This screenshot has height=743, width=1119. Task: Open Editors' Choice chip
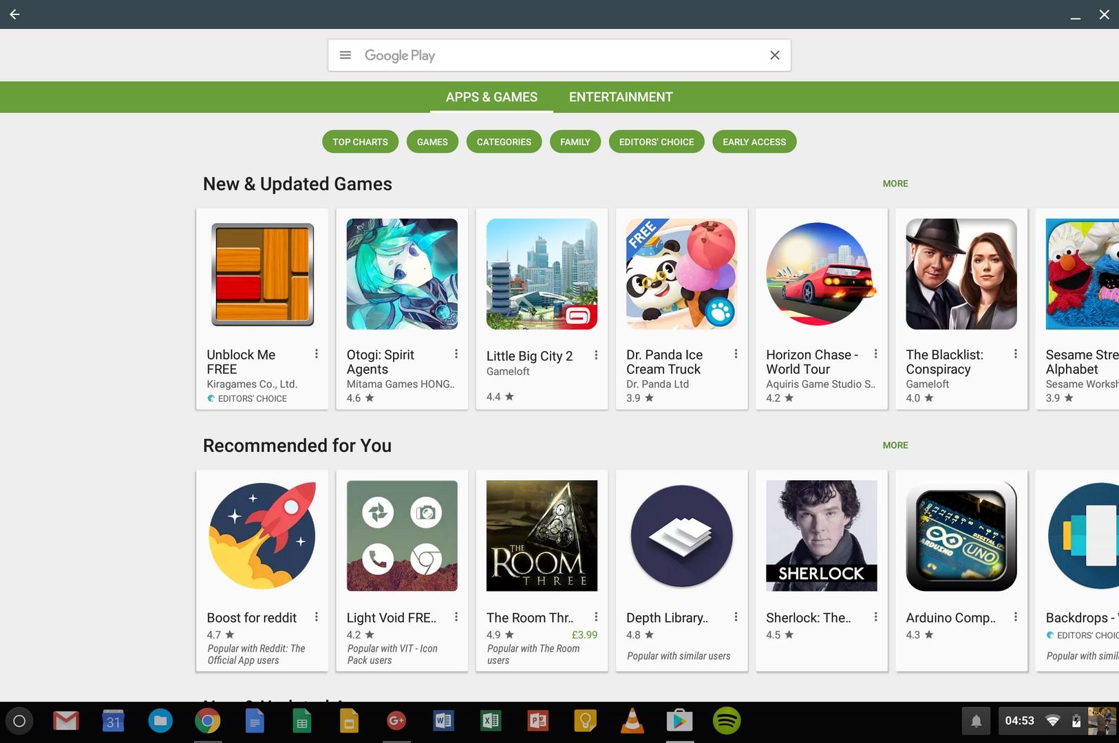657,142
